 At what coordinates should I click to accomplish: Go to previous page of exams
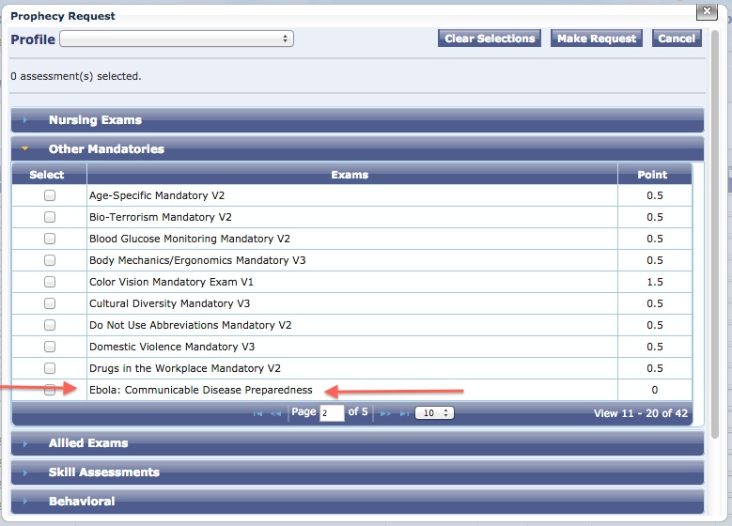[276, 413]
